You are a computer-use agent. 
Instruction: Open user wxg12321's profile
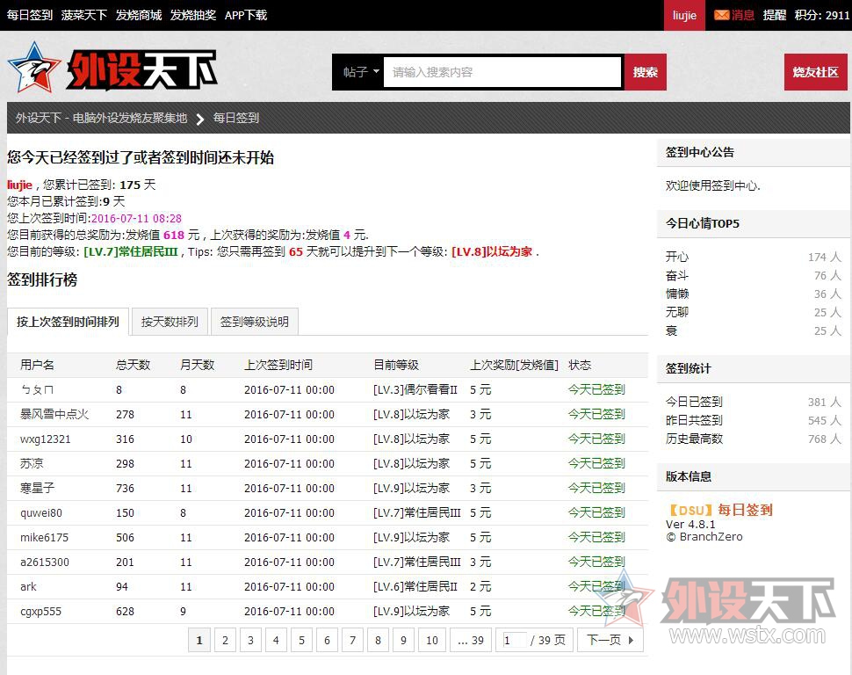point(46,439)
